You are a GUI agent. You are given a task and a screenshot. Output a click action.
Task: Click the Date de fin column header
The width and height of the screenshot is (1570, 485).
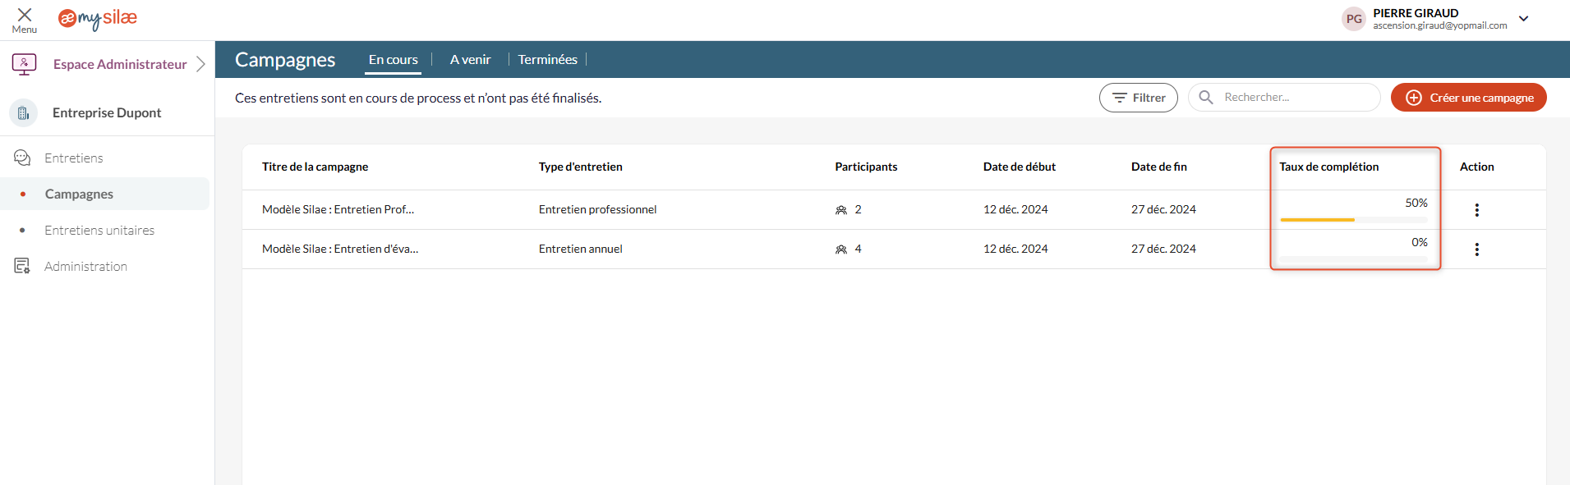(1159, 167)
